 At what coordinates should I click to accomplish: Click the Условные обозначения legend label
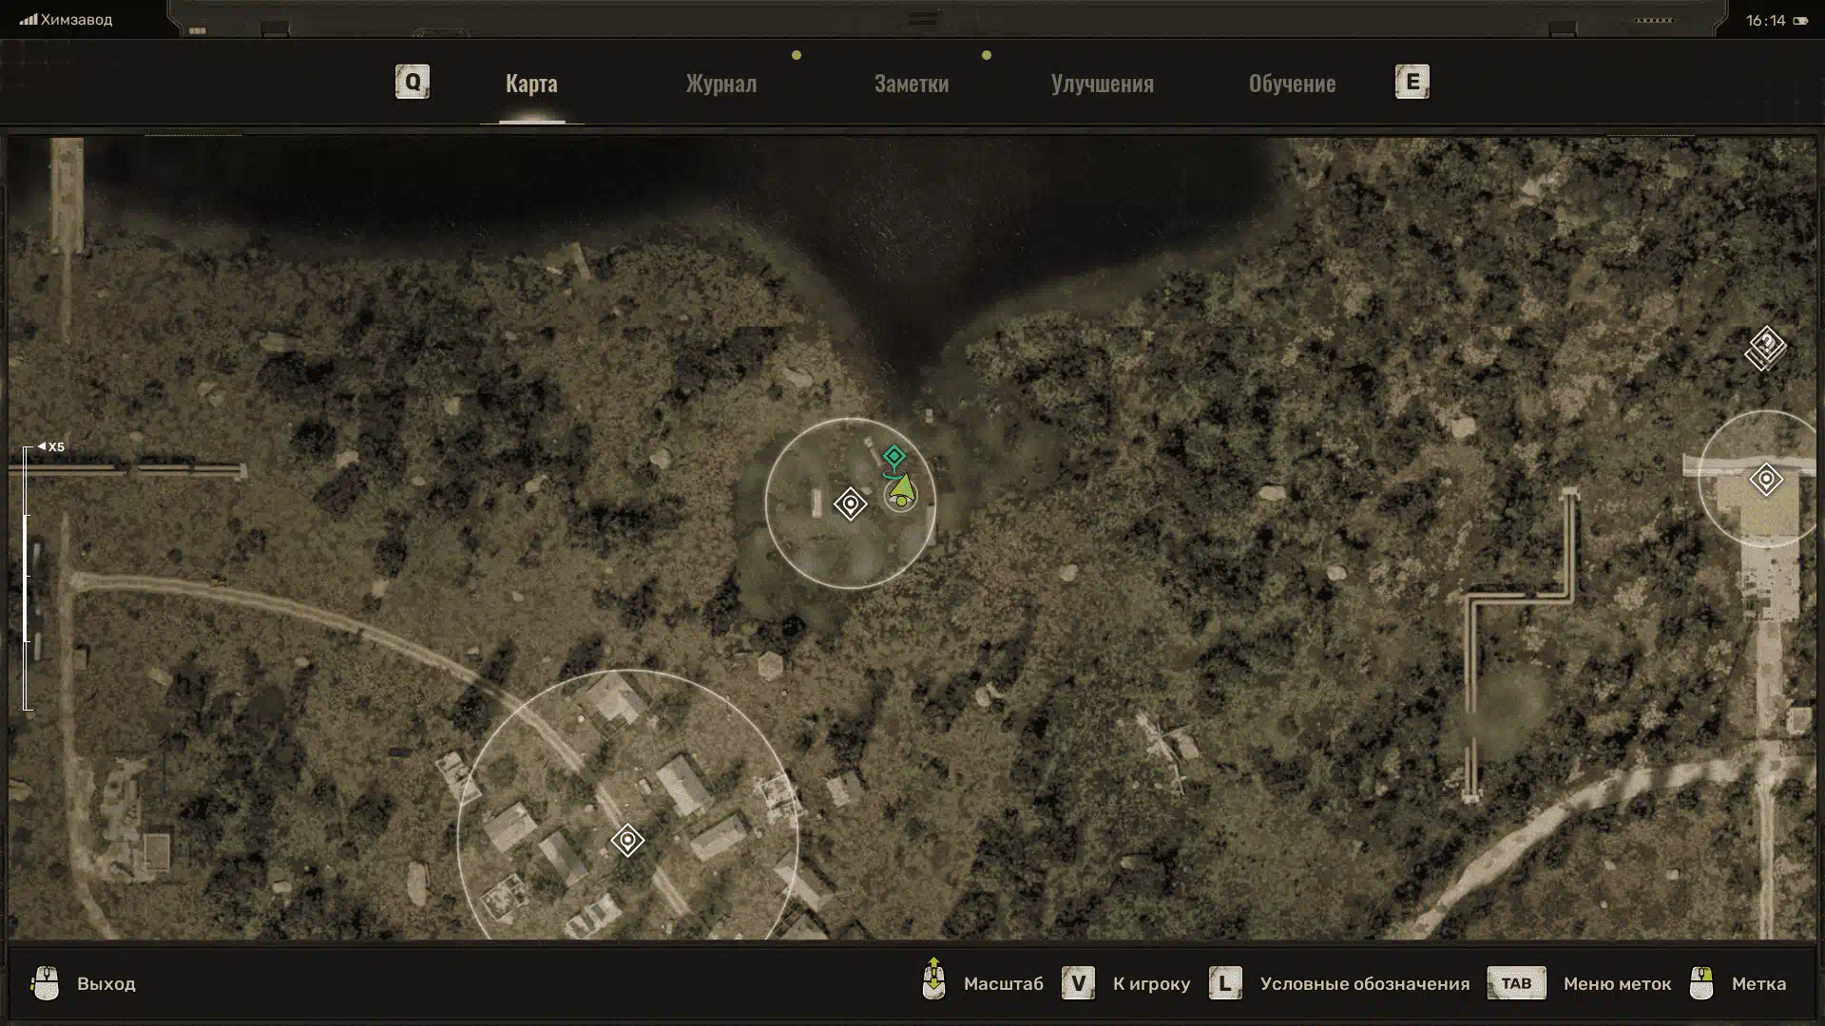(1364, 983)
